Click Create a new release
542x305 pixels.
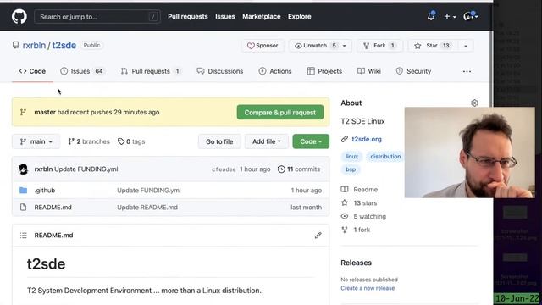(x=368, y=288)
